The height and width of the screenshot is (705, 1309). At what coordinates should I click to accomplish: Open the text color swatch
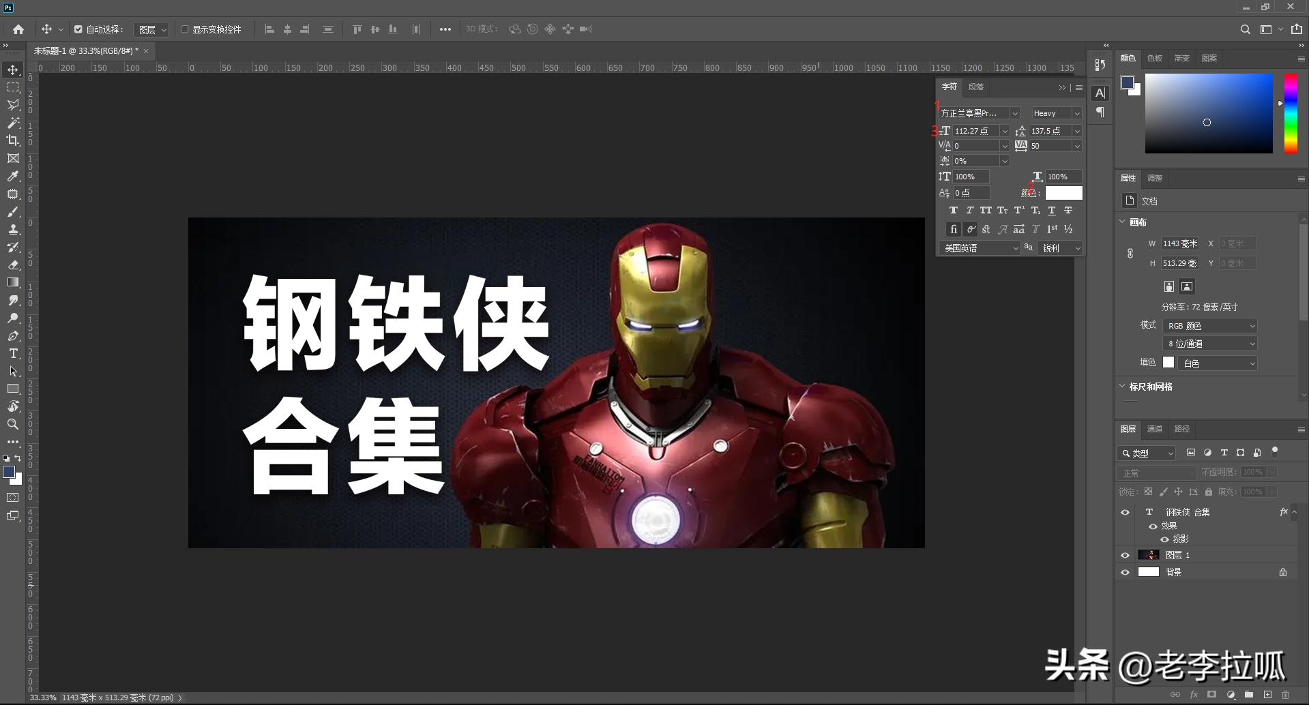(1063, 193)
